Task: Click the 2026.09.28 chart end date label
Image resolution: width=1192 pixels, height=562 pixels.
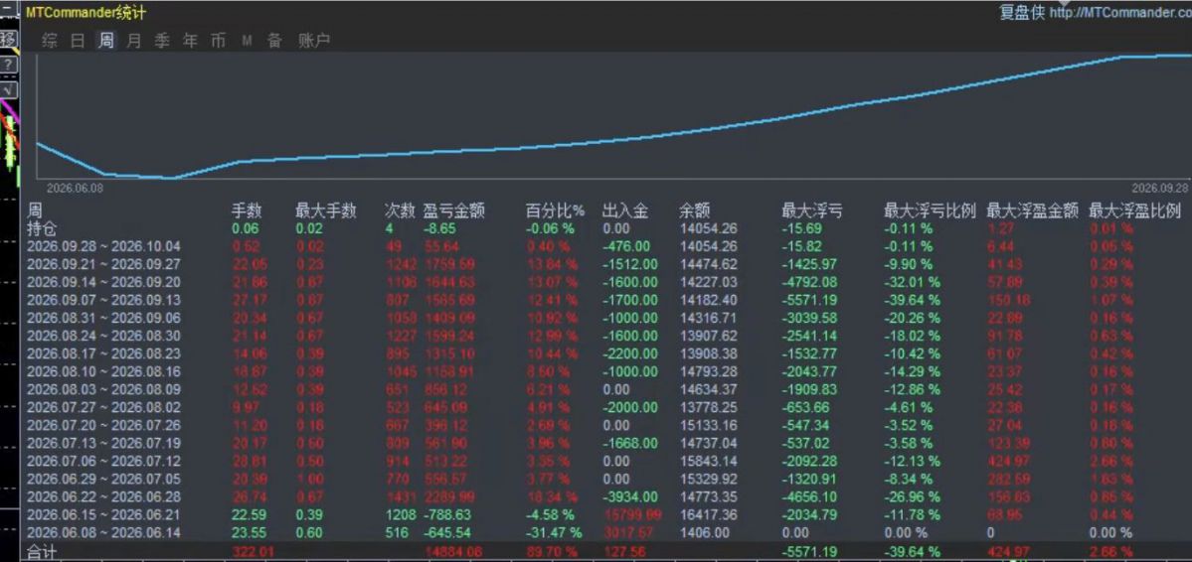Action: point(1158,189)
